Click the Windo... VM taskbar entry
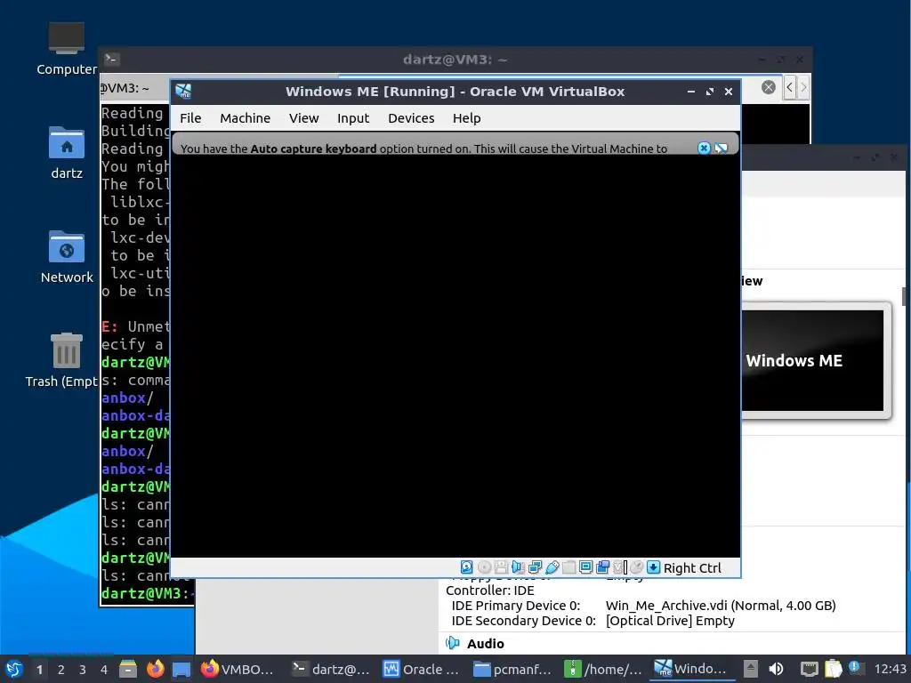This screenshot has width=911, height=683. [x=690, y=669]
